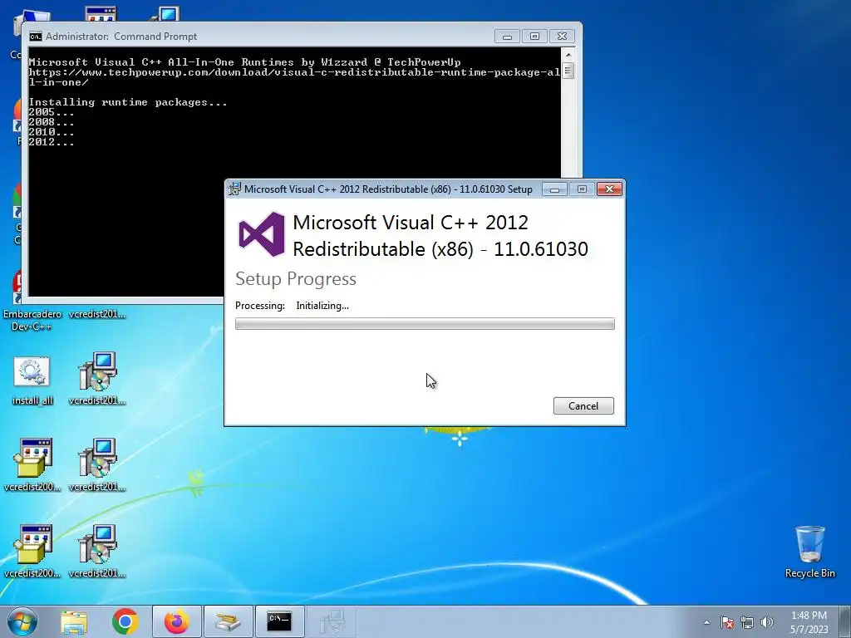The height and width of the screenshot is (638, 851).
Task: Close the Visual C++ 2012 Setup window
Action: tap(609, 189)
